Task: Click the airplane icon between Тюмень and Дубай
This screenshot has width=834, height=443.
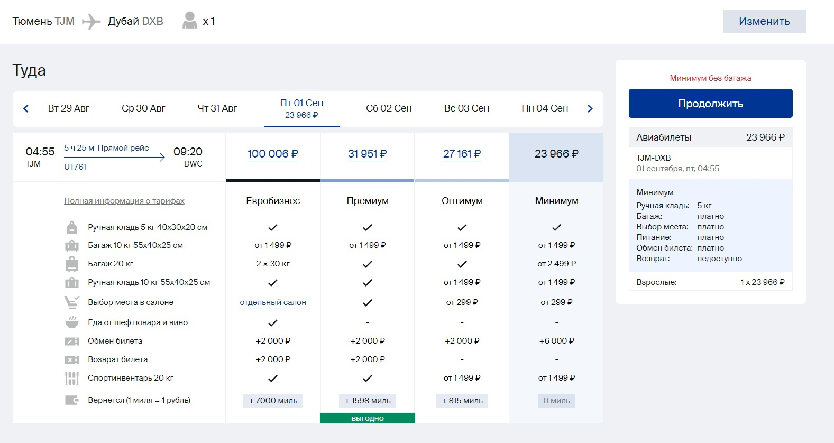Action: point(91,21)
